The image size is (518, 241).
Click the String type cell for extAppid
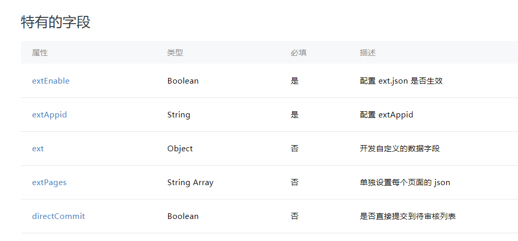[x=179, y=115]
